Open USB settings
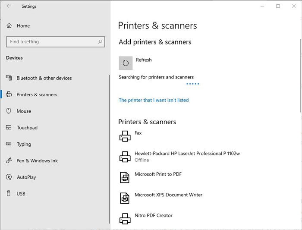This screenshot has width=302, height=230. [16, 194]
